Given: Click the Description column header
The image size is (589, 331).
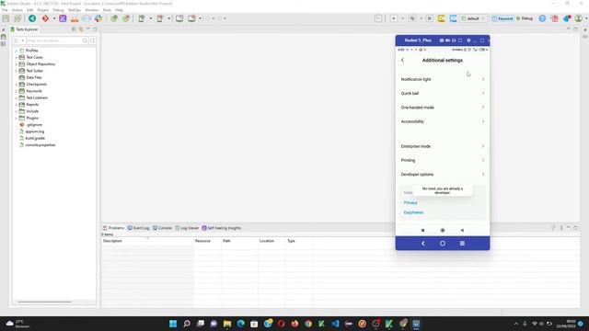Looking at the screenshot, I should 147,241.
